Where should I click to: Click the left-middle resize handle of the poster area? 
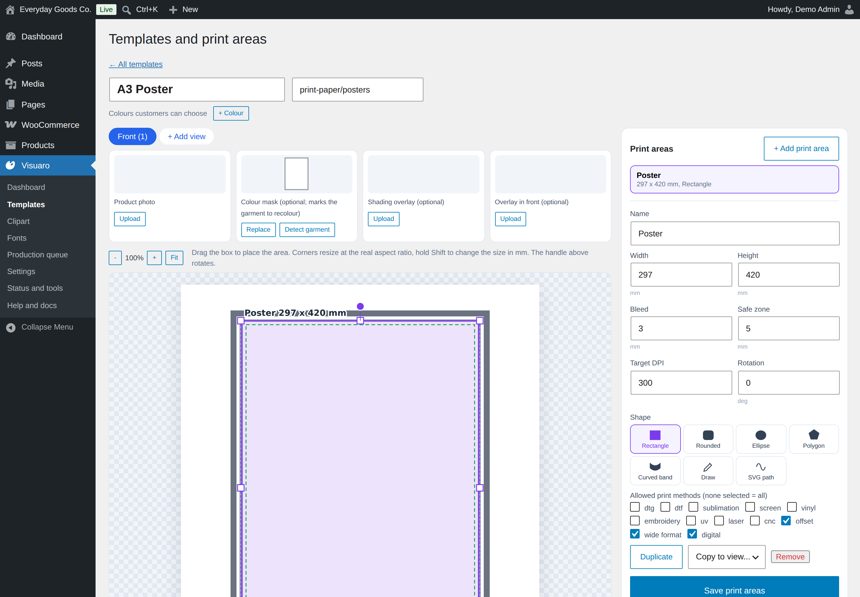pyautogui.click(x=241, y=488)
